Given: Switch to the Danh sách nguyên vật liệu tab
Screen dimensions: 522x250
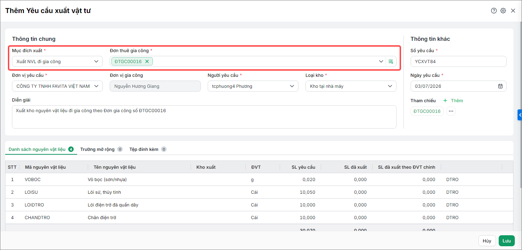Looking at the screenshot, I should coord(41,149).
